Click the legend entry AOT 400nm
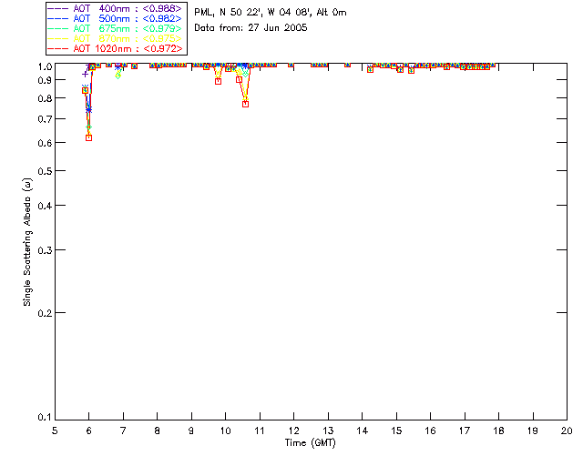Viewport: 583px width, 466px height. tap(115, 8)
